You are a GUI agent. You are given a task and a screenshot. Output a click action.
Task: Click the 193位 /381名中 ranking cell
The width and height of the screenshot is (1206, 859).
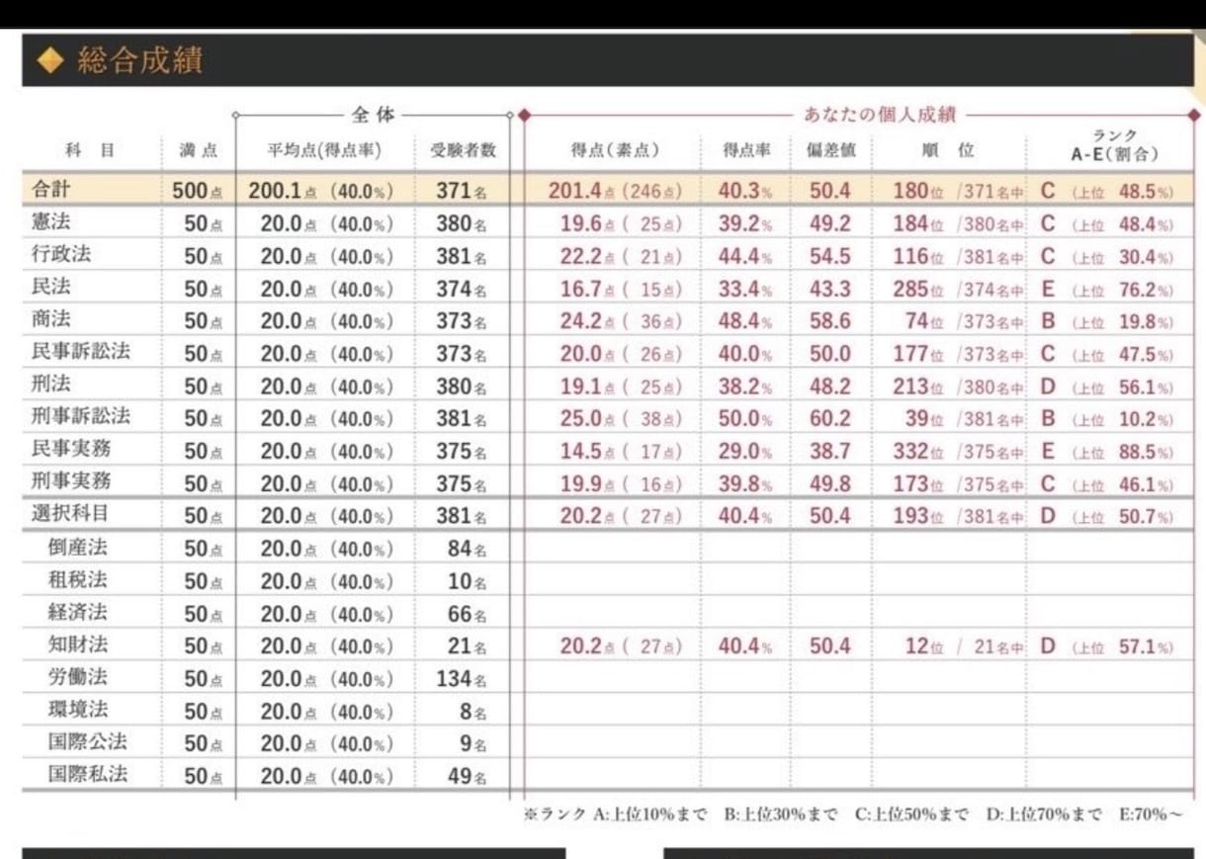958,516
